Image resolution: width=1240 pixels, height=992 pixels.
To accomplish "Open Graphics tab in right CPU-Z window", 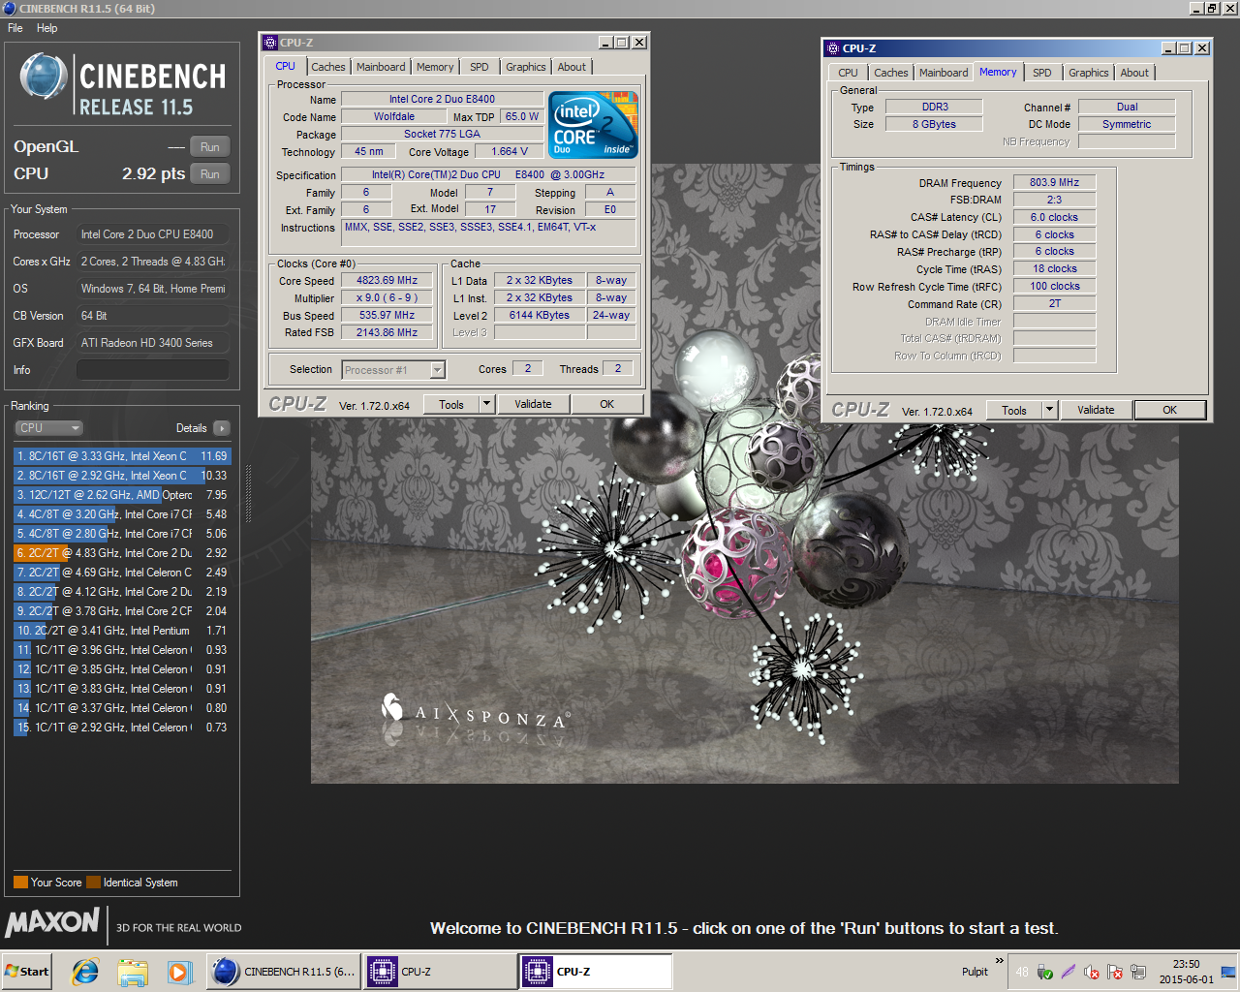I will [1089, 73].
